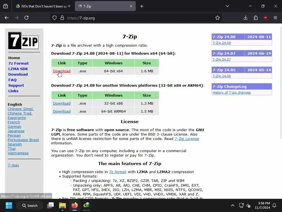Open the globe app taskbar icon
Screen dimensions: 282x212
coord(87,205)
